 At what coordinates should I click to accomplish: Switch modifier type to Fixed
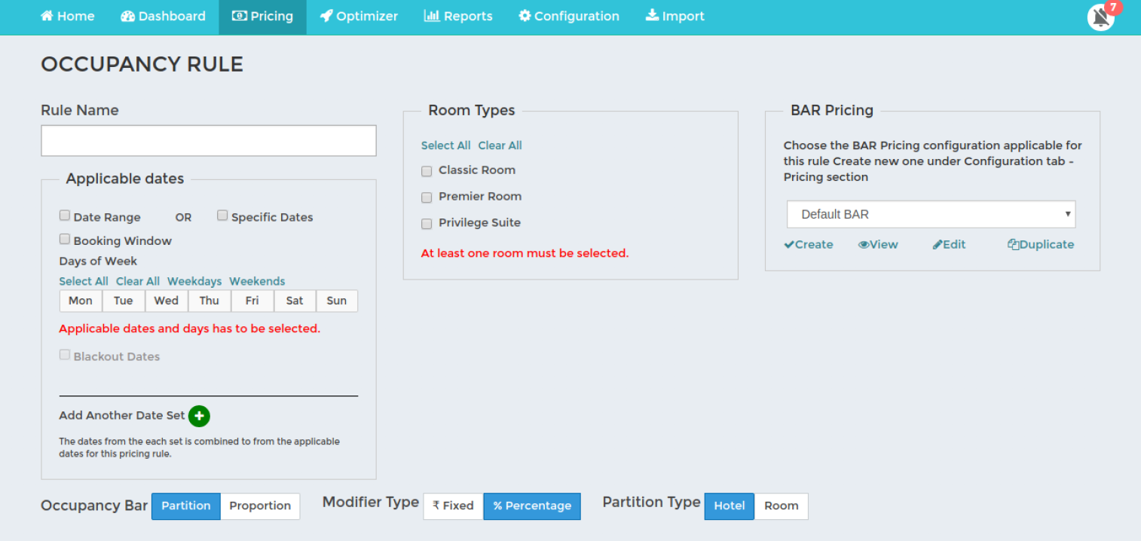point(453,506)
